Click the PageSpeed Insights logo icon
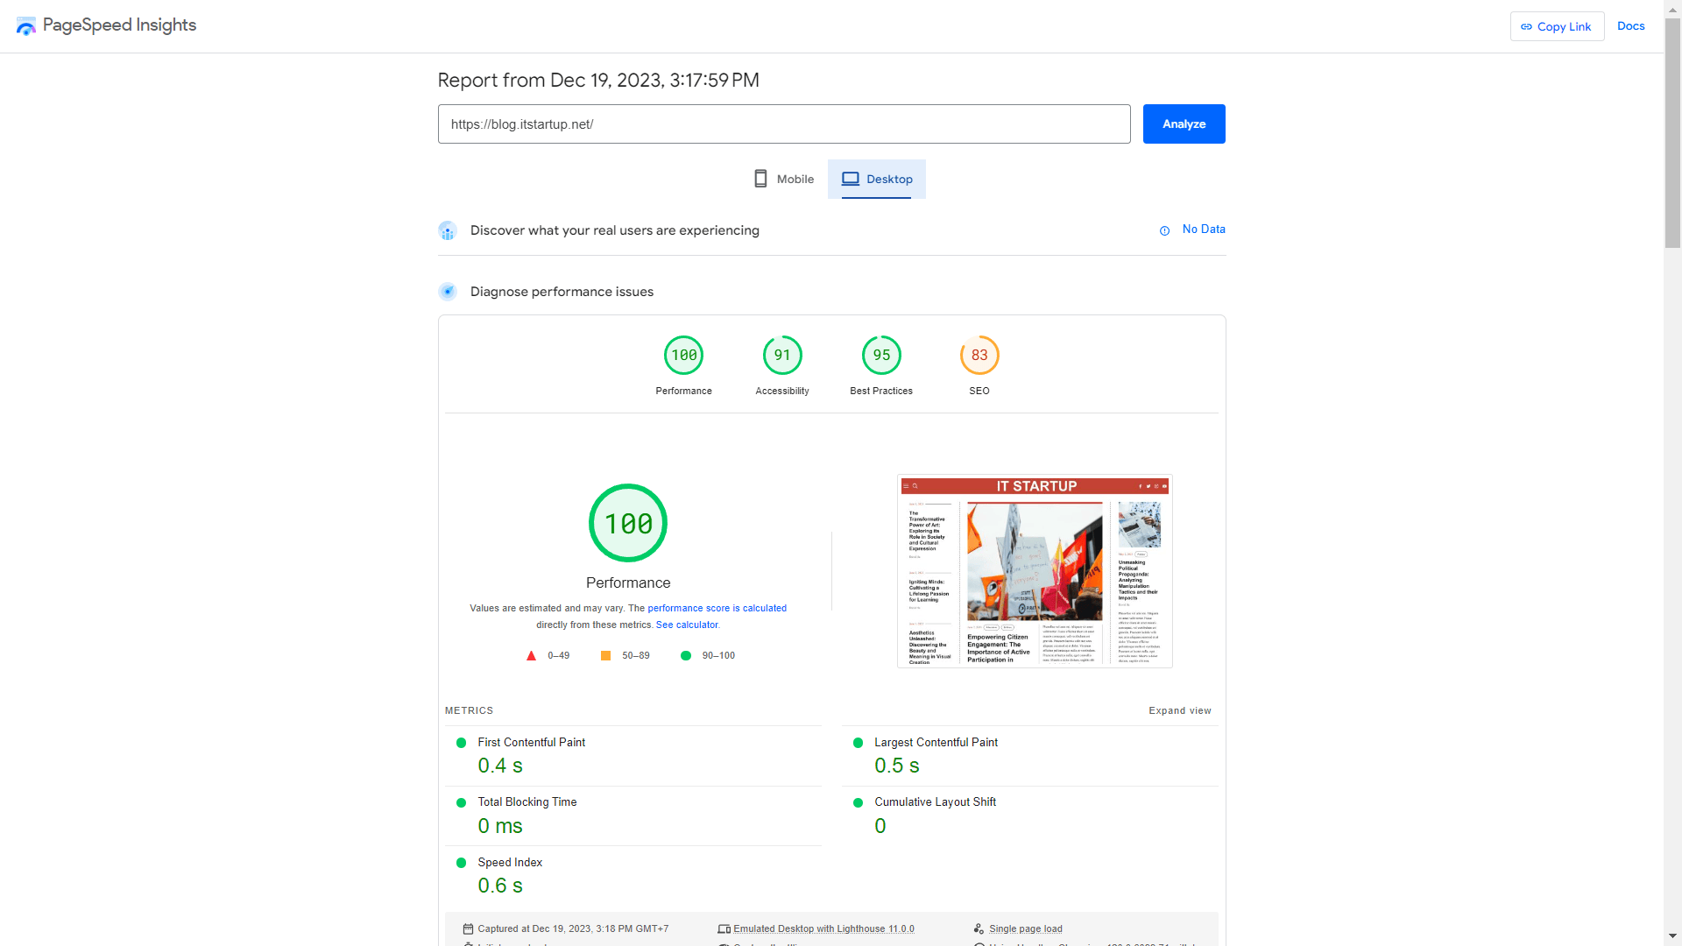The width and height of the screenshot is (1682, 946). [26, 26]
